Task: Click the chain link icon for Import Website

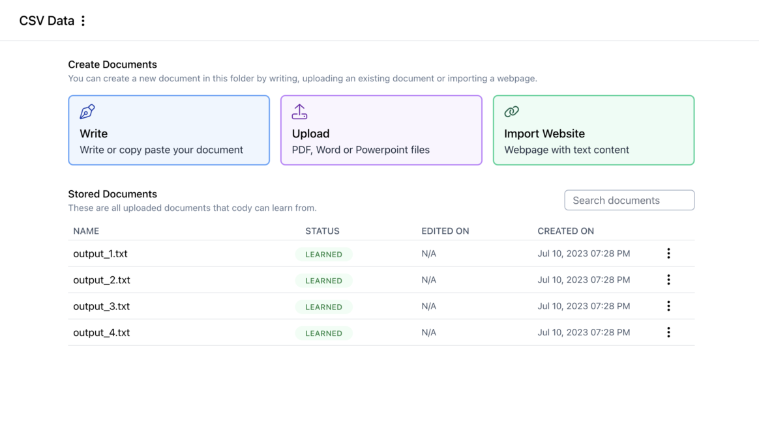Action: click(x=512, y=112)
